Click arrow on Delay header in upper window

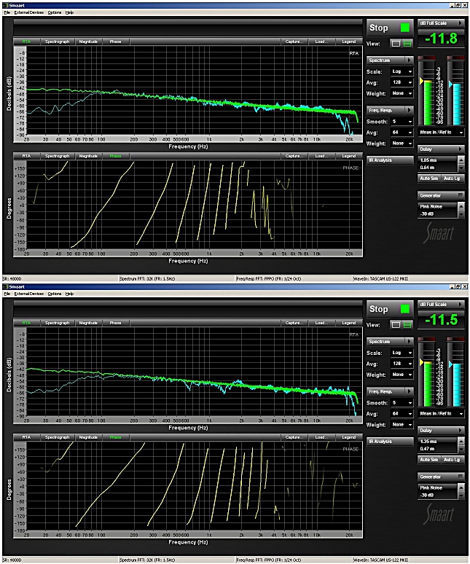click(x=460, y=149)
